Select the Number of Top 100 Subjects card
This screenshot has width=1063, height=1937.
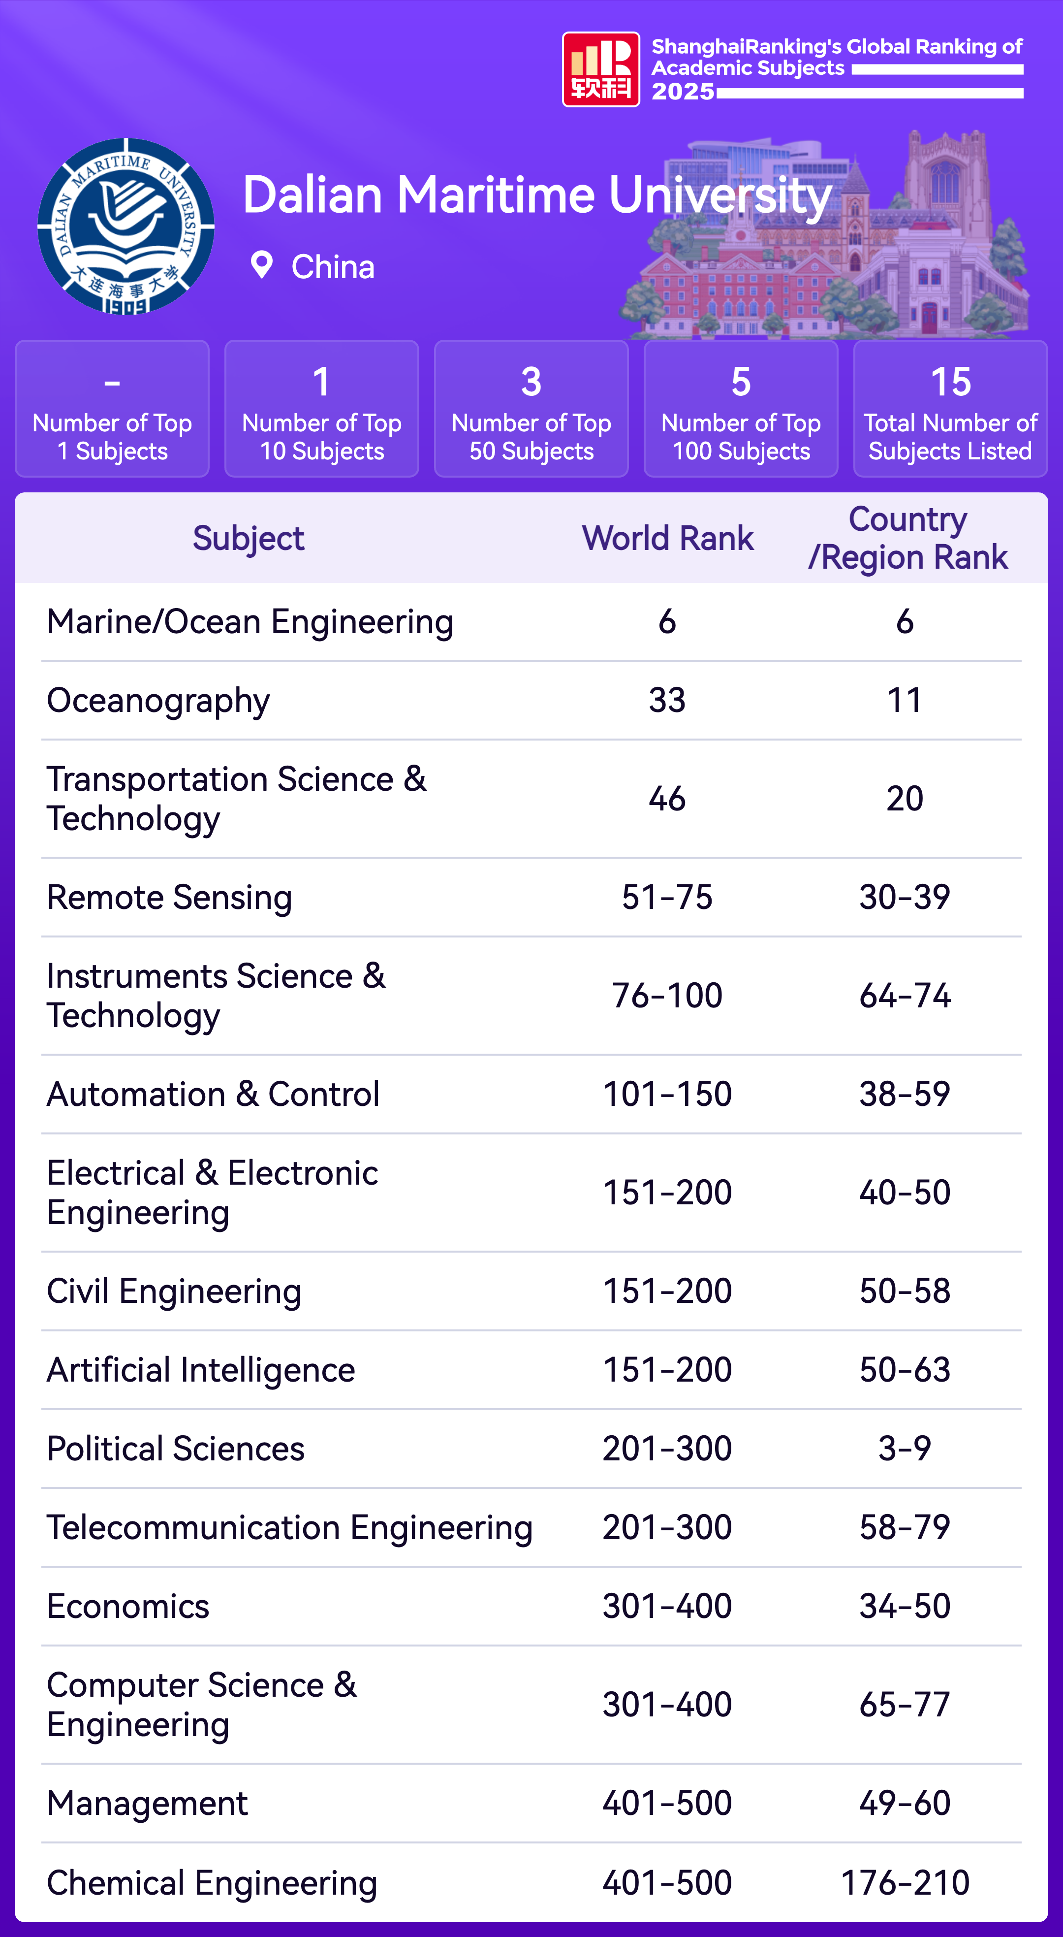coord(741,409)
